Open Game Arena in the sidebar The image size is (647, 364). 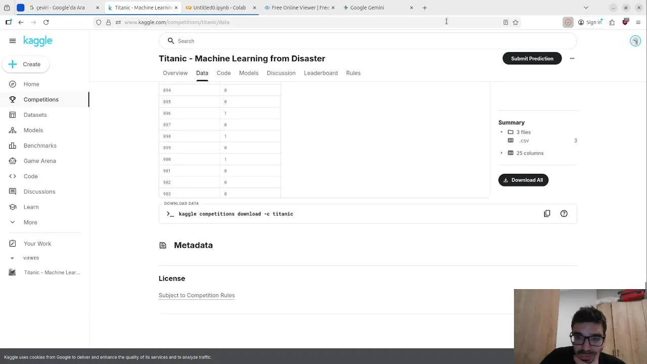[39, 161]
